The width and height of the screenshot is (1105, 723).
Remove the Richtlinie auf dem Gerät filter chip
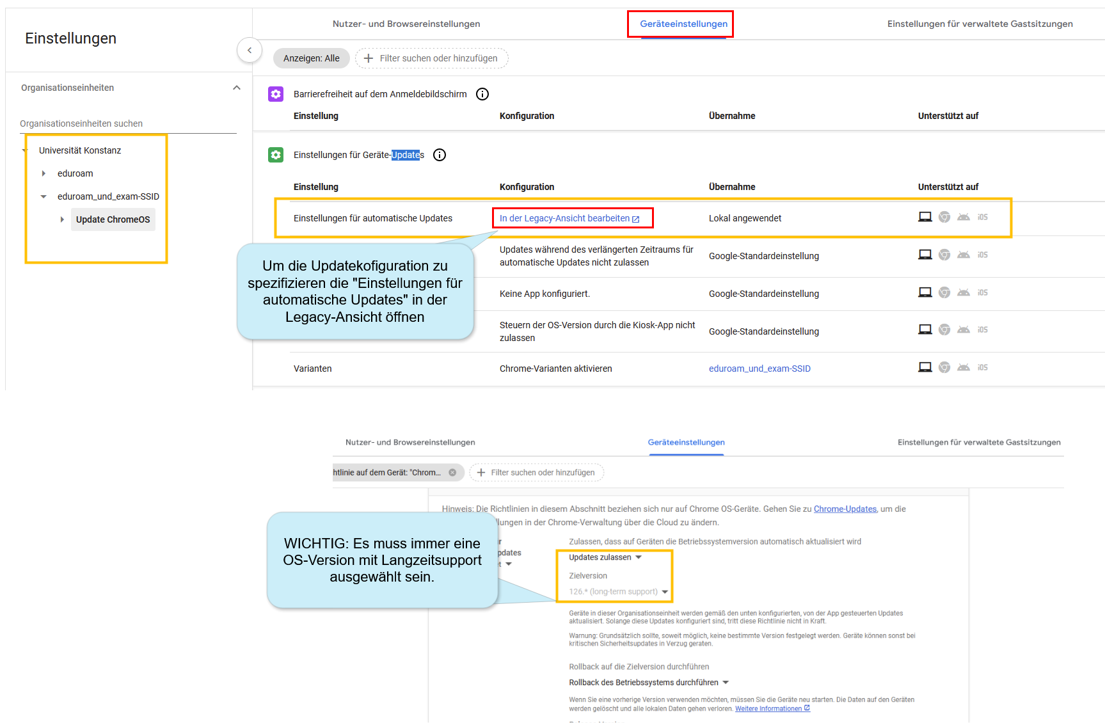coord(452,472)
